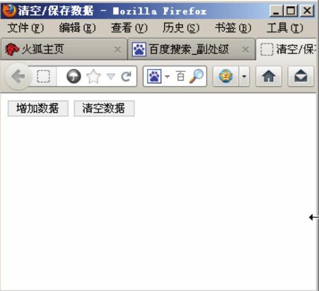Image resolution: width=319 pixels, height=291 pixels.
Task: Open Baidu paw search engine dropdown
Action: (x=158, y=76)
